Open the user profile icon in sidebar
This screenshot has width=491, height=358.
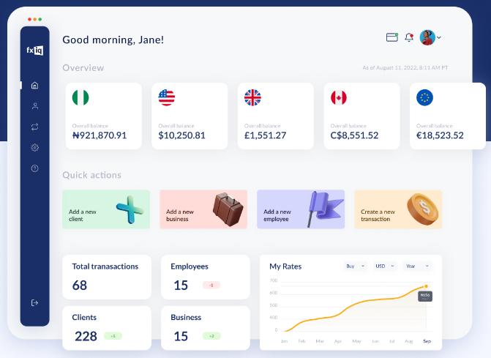click(x=35, y=106)
